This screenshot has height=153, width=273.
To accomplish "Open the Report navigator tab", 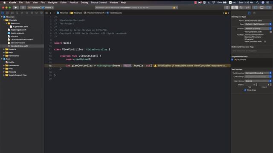I will [41, 13].
